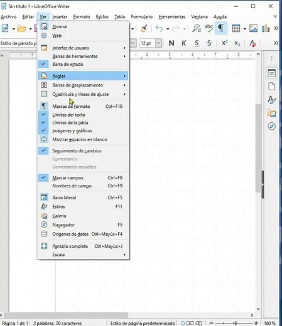
Task: Toggle Límites del texto option
Action: 83,115
